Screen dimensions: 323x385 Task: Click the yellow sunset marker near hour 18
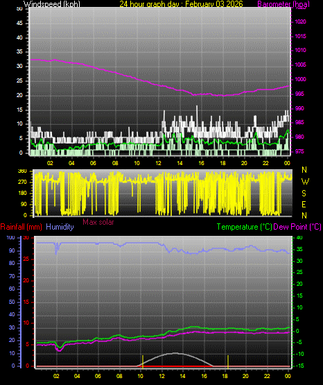(228, 362)
